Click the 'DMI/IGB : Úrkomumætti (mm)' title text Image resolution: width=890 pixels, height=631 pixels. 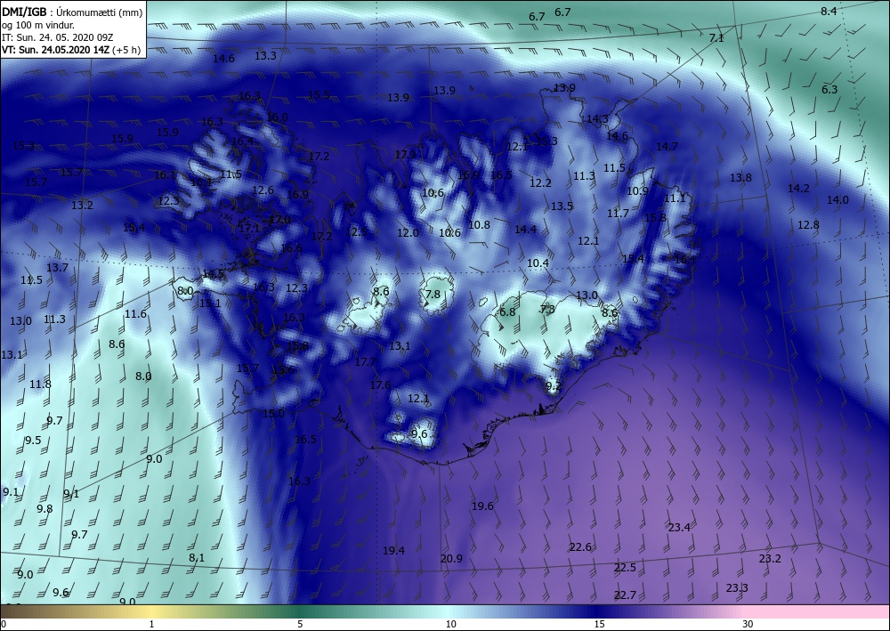pos(72,12)
